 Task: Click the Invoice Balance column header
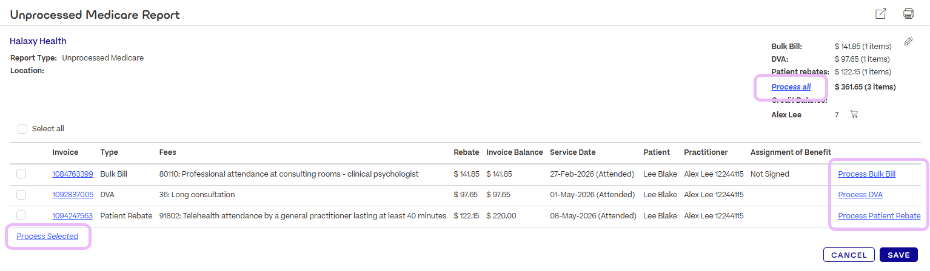coord(515,152)
